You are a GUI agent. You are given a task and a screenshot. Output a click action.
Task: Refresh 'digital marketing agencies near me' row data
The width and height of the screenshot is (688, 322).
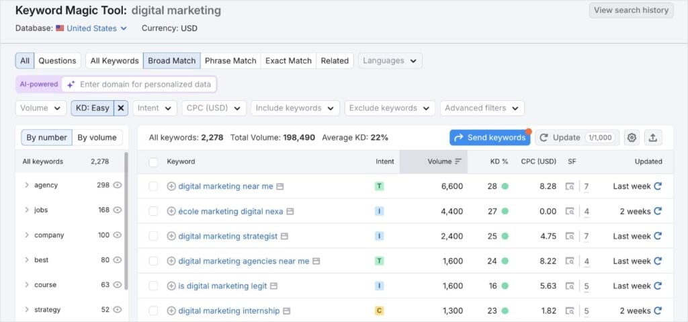click(658, 261)
